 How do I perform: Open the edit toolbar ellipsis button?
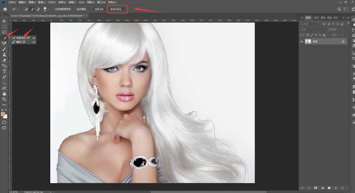pos(4,105)
